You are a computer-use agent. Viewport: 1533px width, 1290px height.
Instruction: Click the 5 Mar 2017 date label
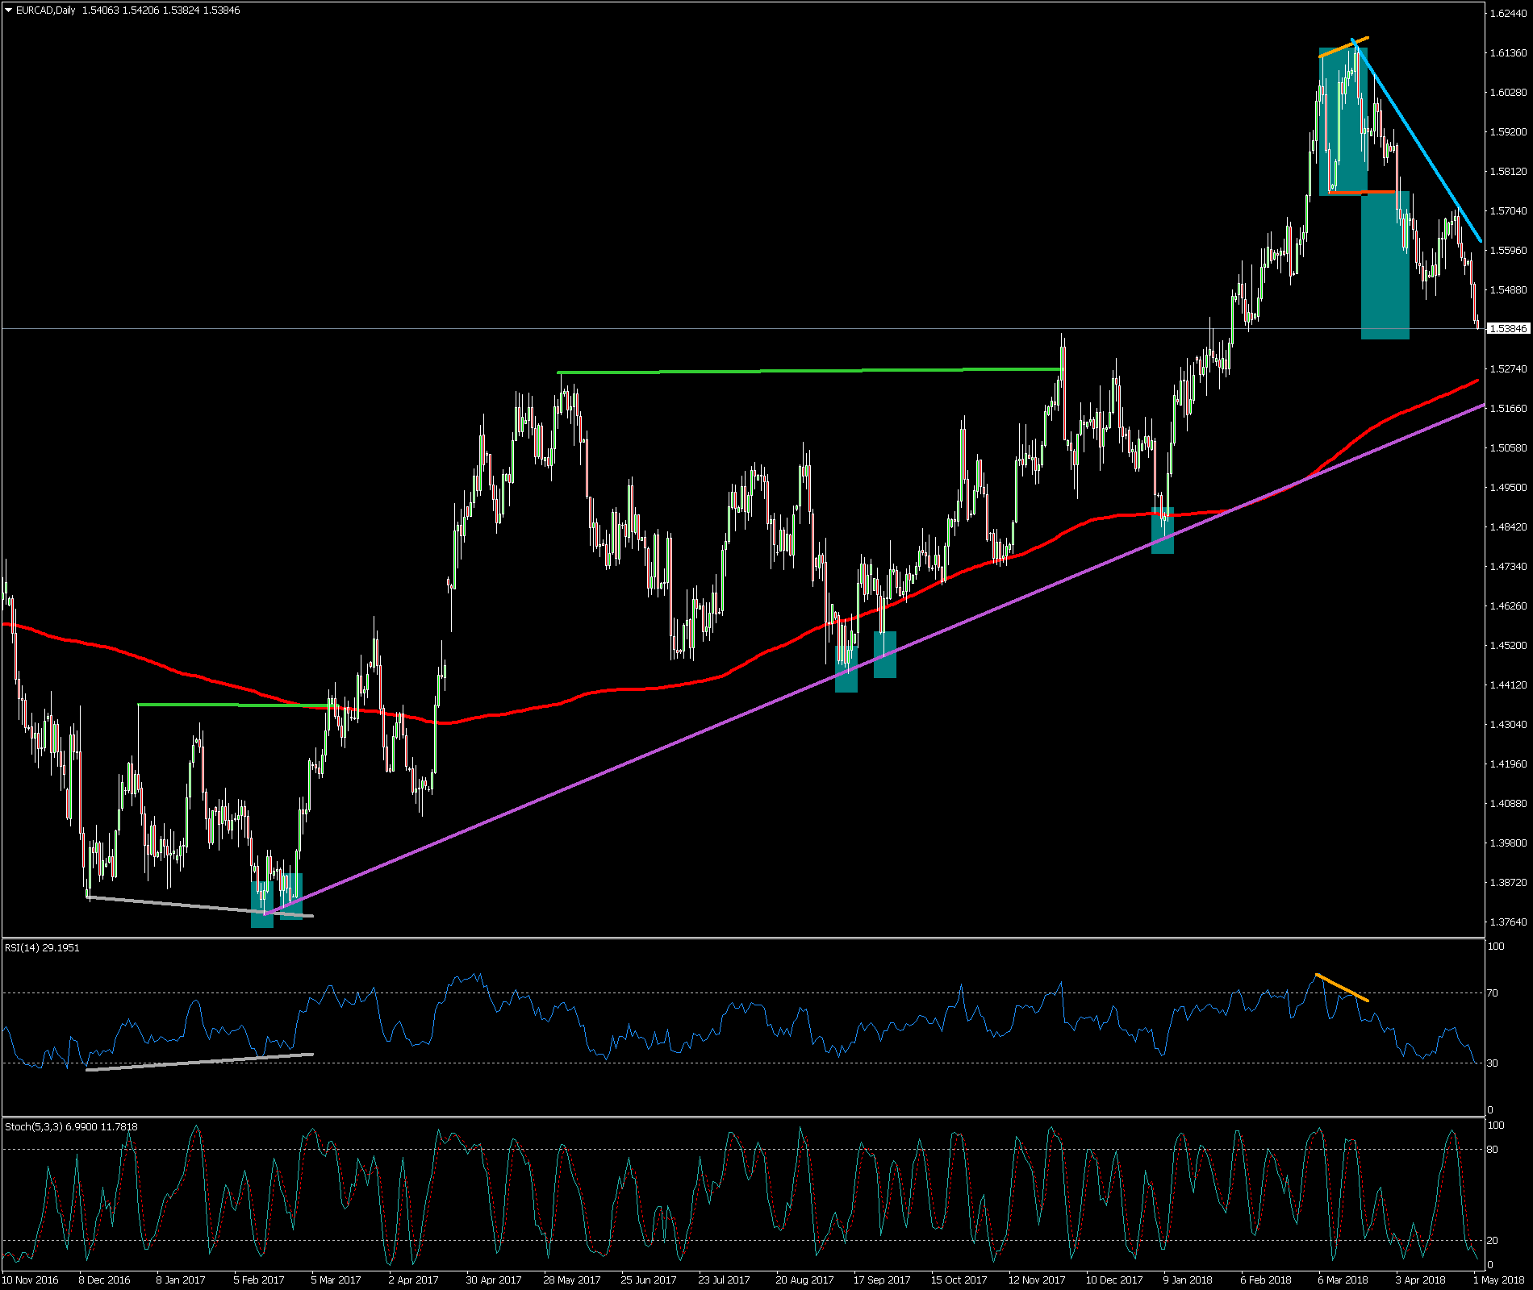tap(337, 1280)
